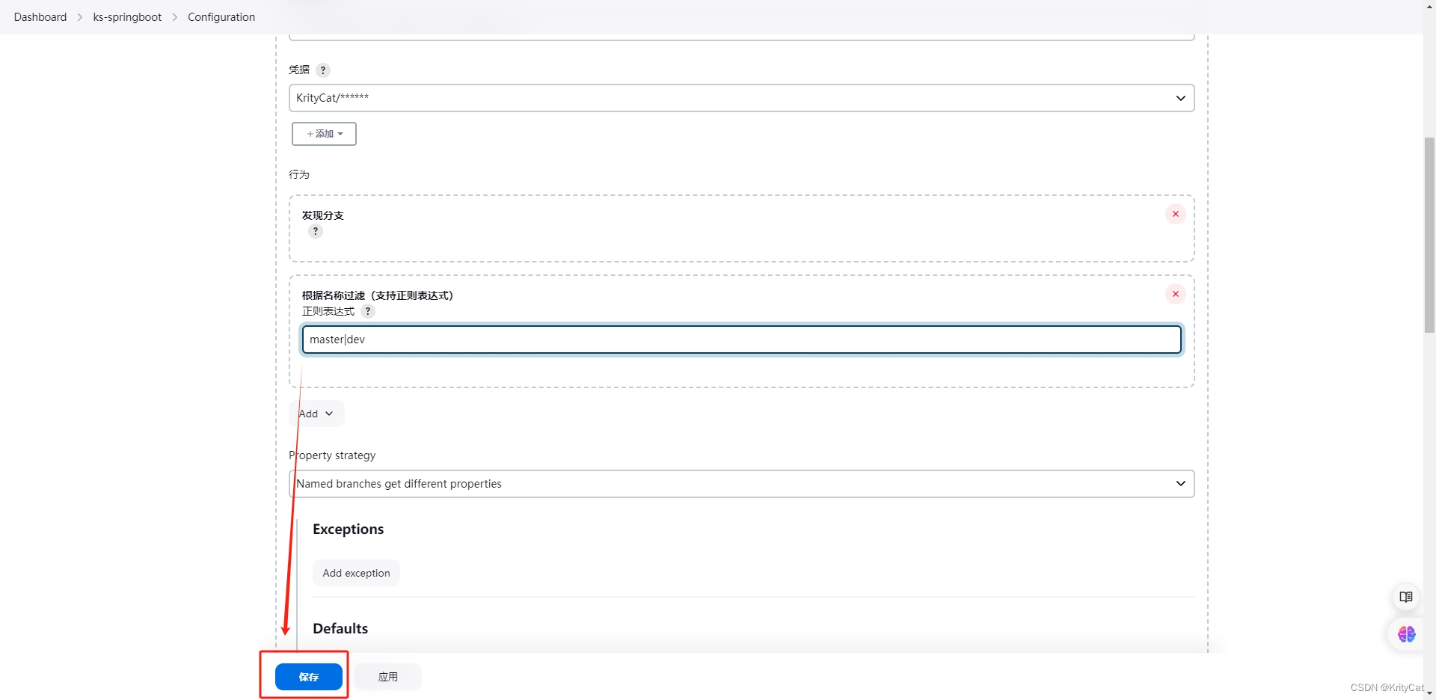Image resolution: width=1436 pixels, height=700 pixels.
Task: Click the 应用 apply button
Action: coord(388,677)
